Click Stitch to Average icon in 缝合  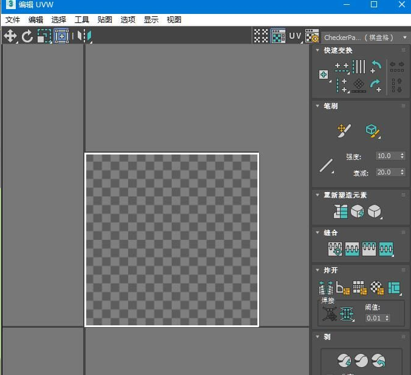click(352, 249)
